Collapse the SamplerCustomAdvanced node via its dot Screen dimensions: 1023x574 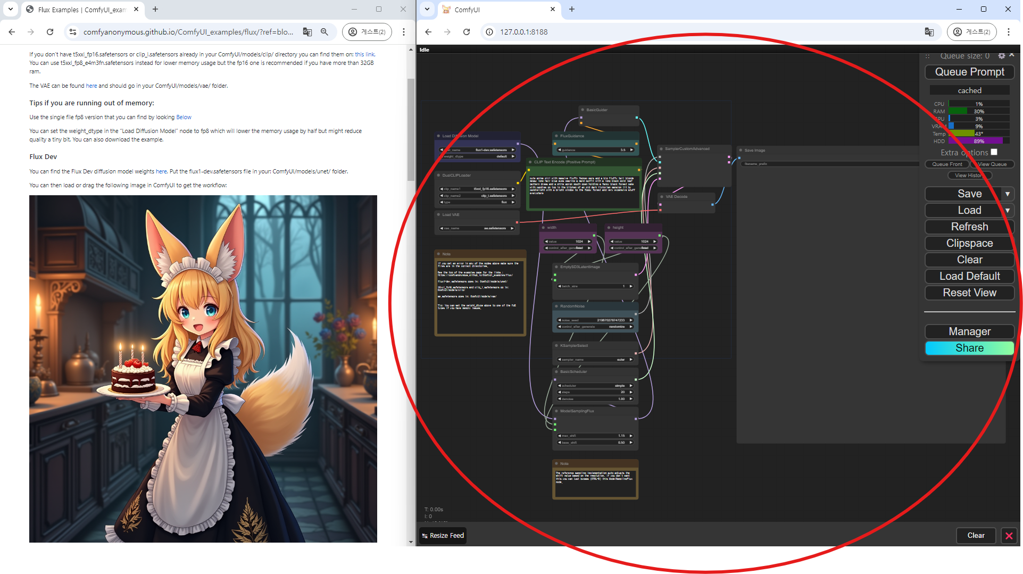click(661, 149)
